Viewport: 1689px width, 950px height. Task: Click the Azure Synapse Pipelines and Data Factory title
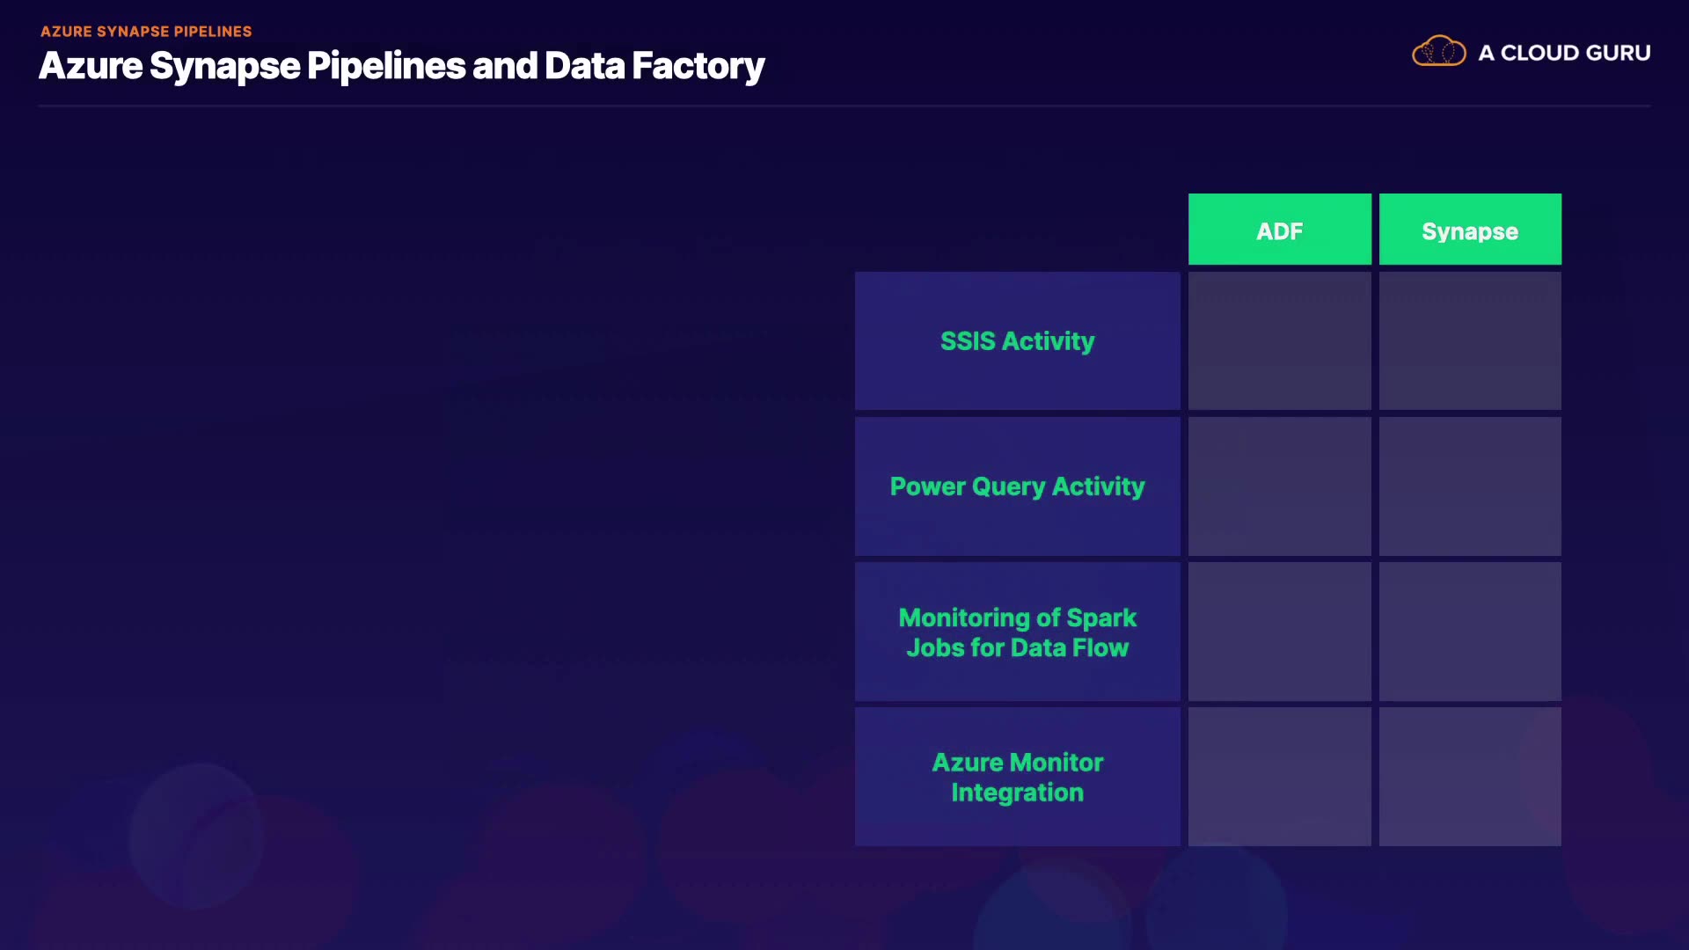point(401,66)
